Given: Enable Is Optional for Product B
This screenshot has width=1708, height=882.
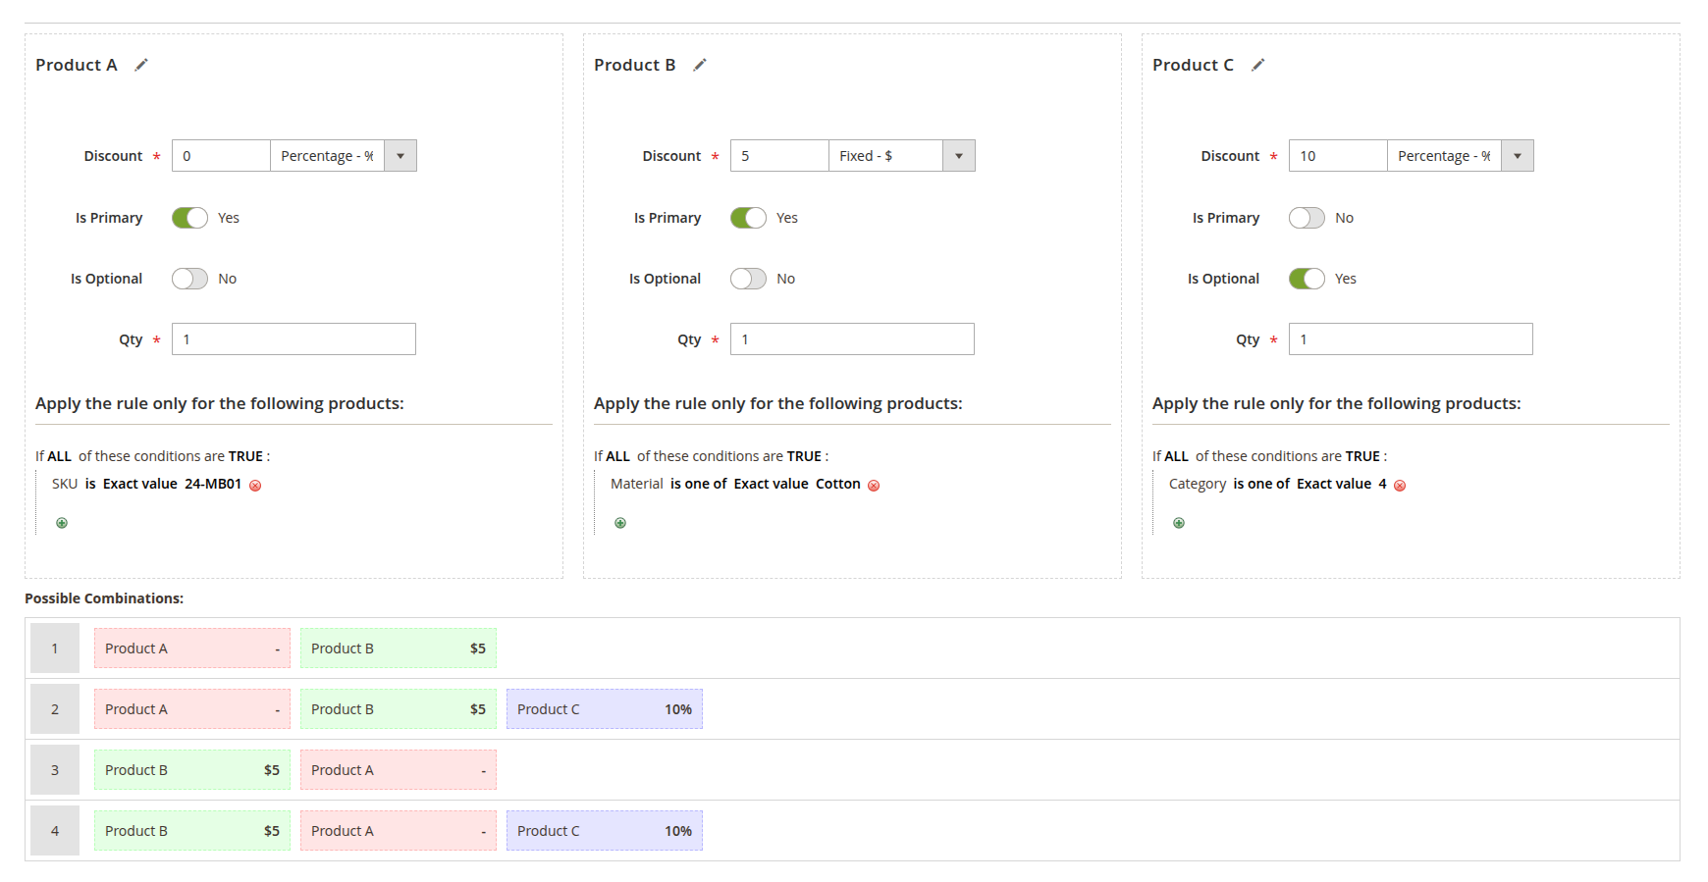Looking at the screenshot, I should pos(748,279).
